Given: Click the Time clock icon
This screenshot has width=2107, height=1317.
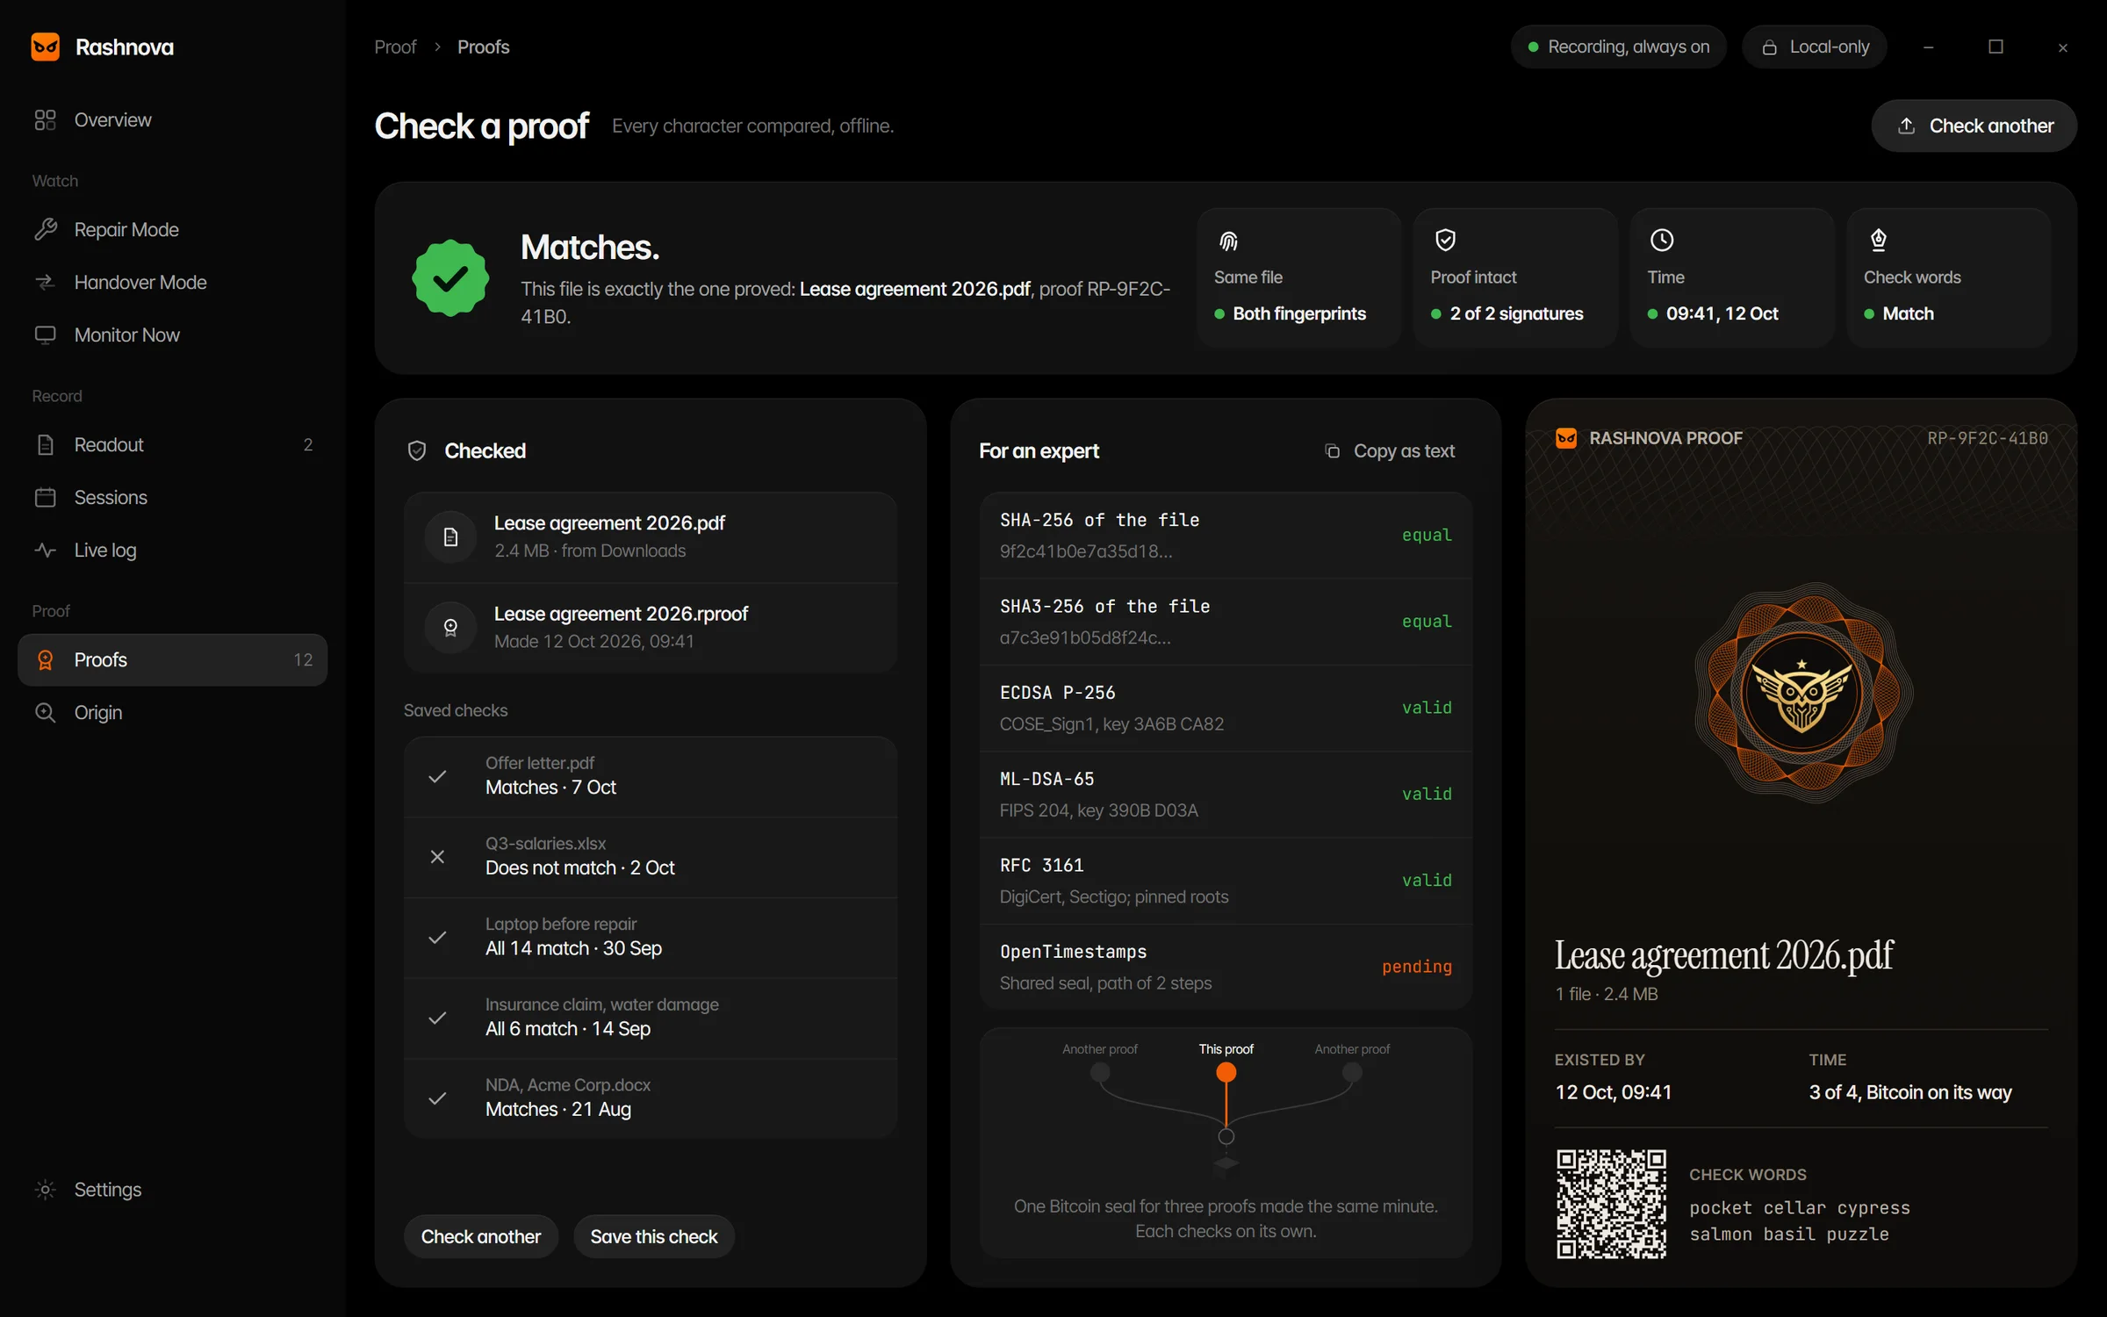Looking at the screenshot, I should tap(1662, 240).
